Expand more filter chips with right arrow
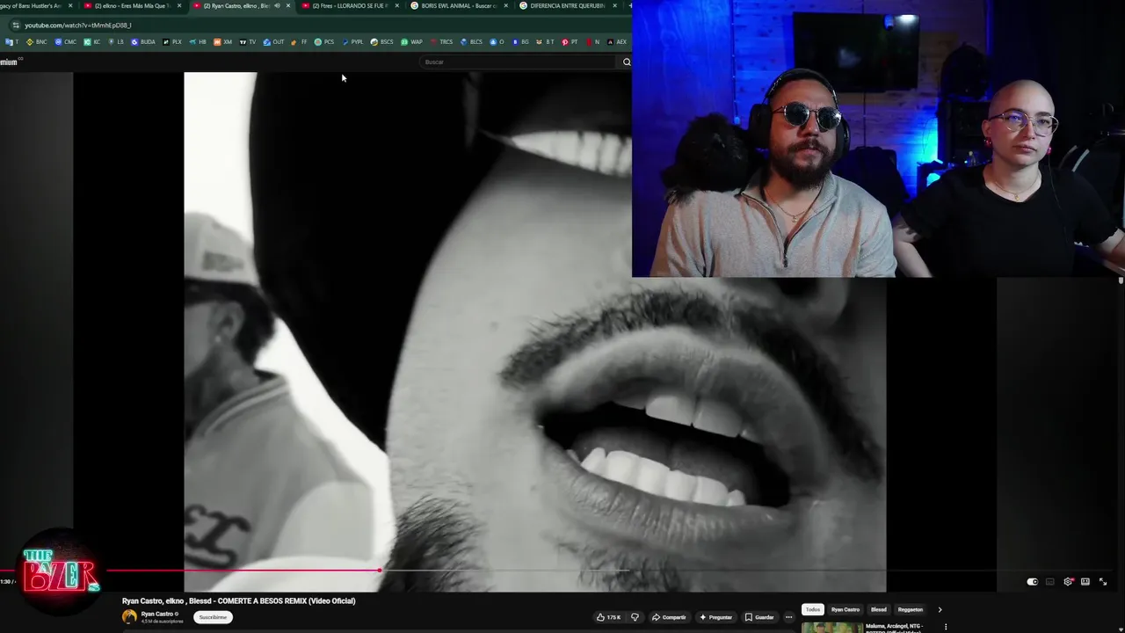The width and height of the screenshot is (1125, 633). 940,609
